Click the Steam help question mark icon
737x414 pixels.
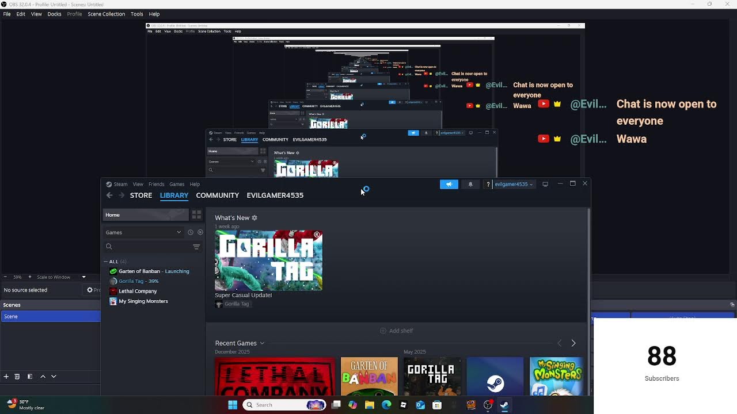pos(488,184)
